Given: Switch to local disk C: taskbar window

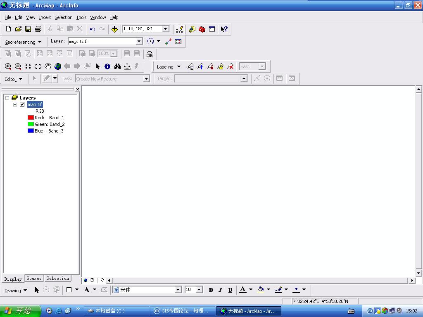Looking at the screenshot, I should pos(116,311).
